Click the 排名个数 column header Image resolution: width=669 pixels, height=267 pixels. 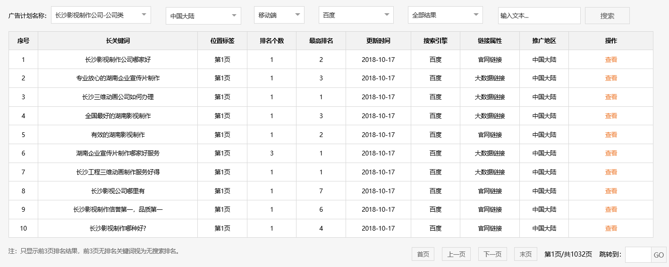coord(271,41)
